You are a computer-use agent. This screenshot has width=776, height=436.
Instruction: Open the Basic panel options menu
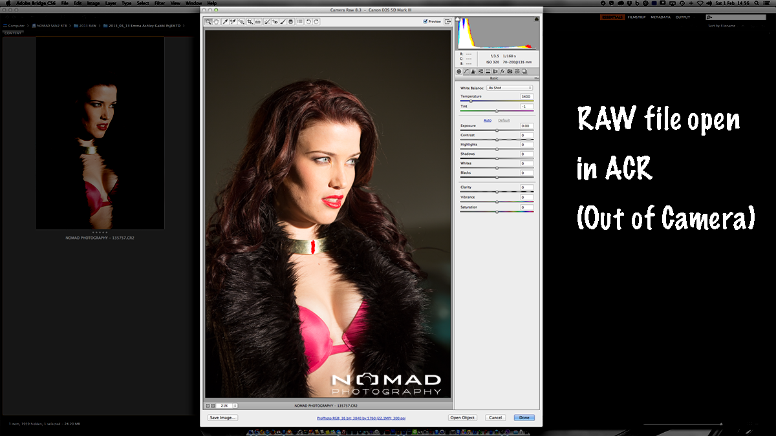tap(536, 78)
